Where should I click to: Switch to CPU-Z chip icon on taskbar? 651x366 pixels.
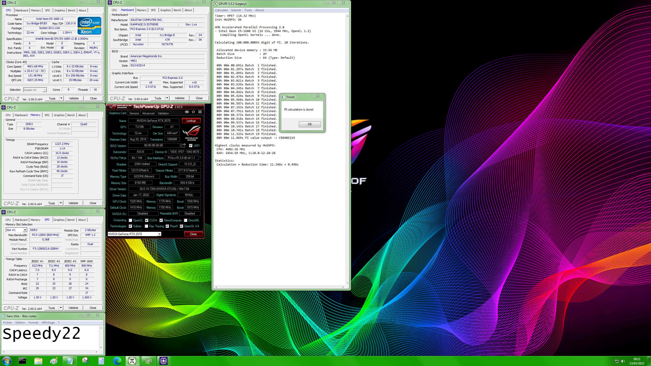164,361
